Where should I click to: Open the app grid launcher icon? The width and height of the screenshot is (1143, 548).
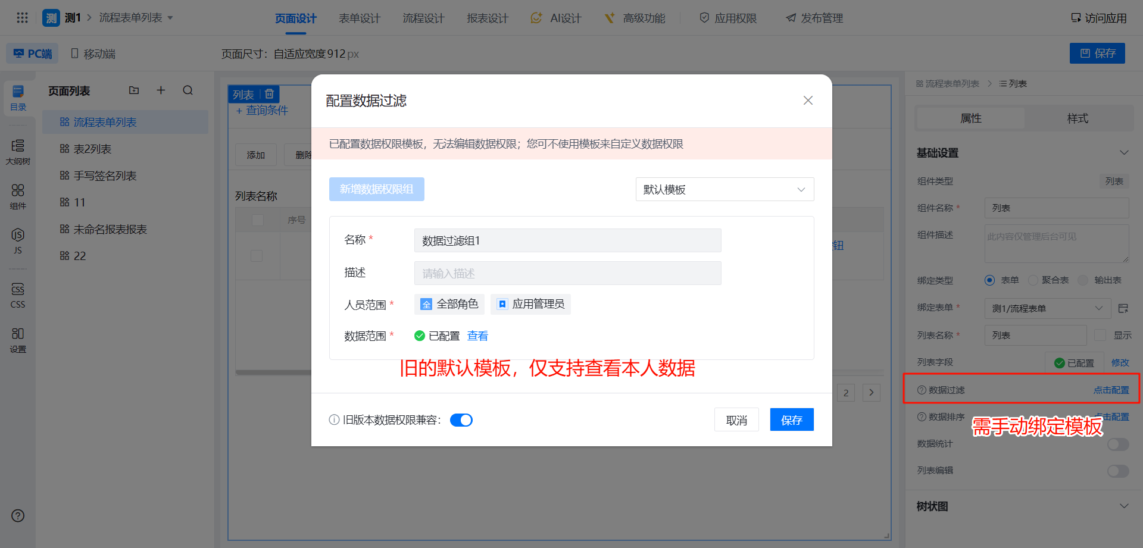coord(22,18)
